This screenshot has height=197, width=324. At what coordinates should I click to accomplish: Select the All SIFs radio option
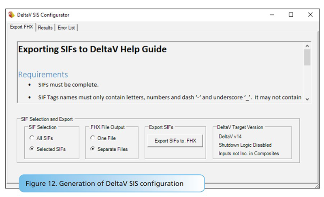(32, 138)
